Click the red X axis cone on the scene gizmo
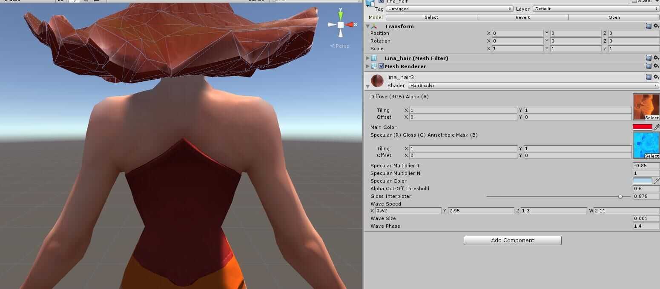The image size is (660, 289). tap(350, 25)
